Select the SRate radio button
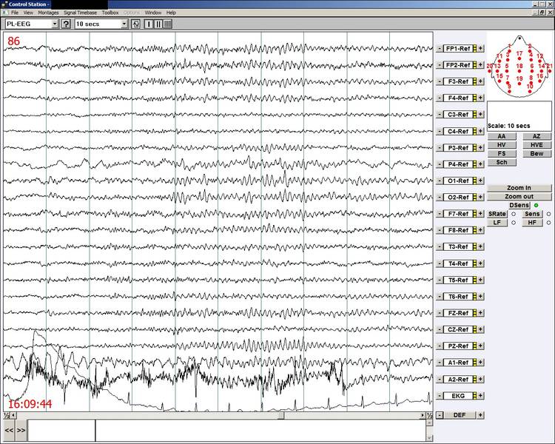555x444 pixels. coord(514,214)
